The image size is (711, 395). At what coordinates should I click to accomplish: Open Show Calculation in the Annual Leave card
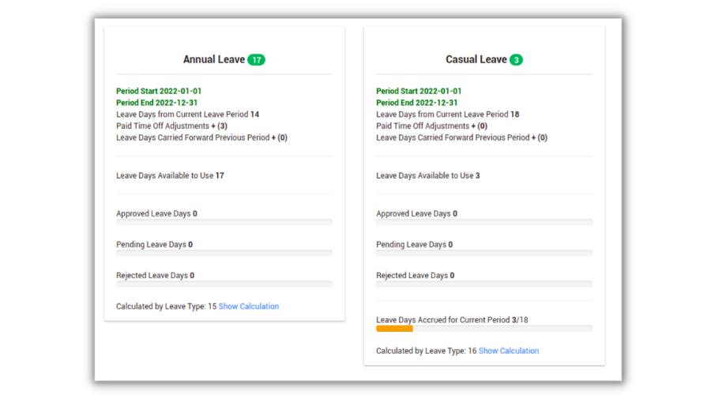coord(248,307)
